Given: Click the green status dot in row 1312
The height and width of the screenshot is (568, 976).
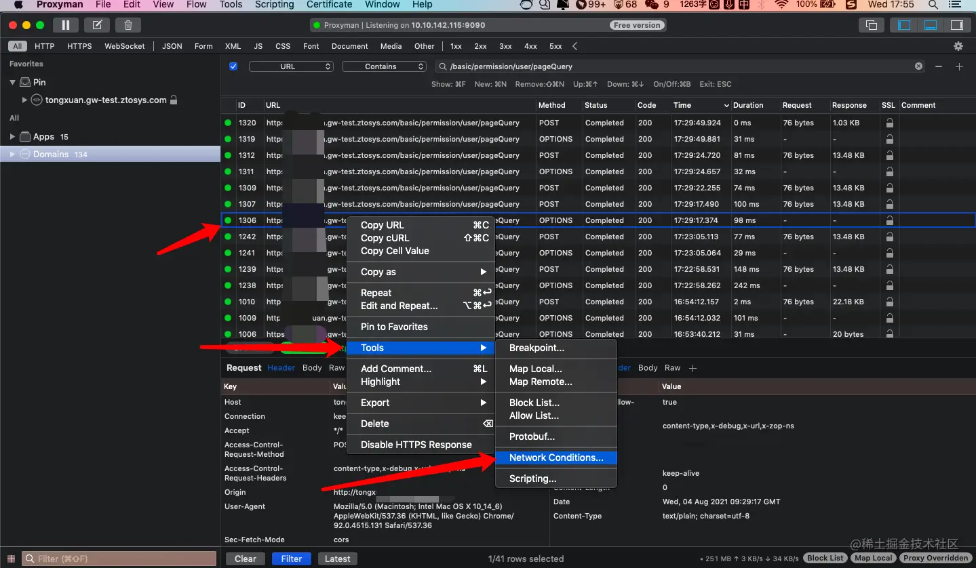Looking at the screenshot, I should [x=228, y=155].
